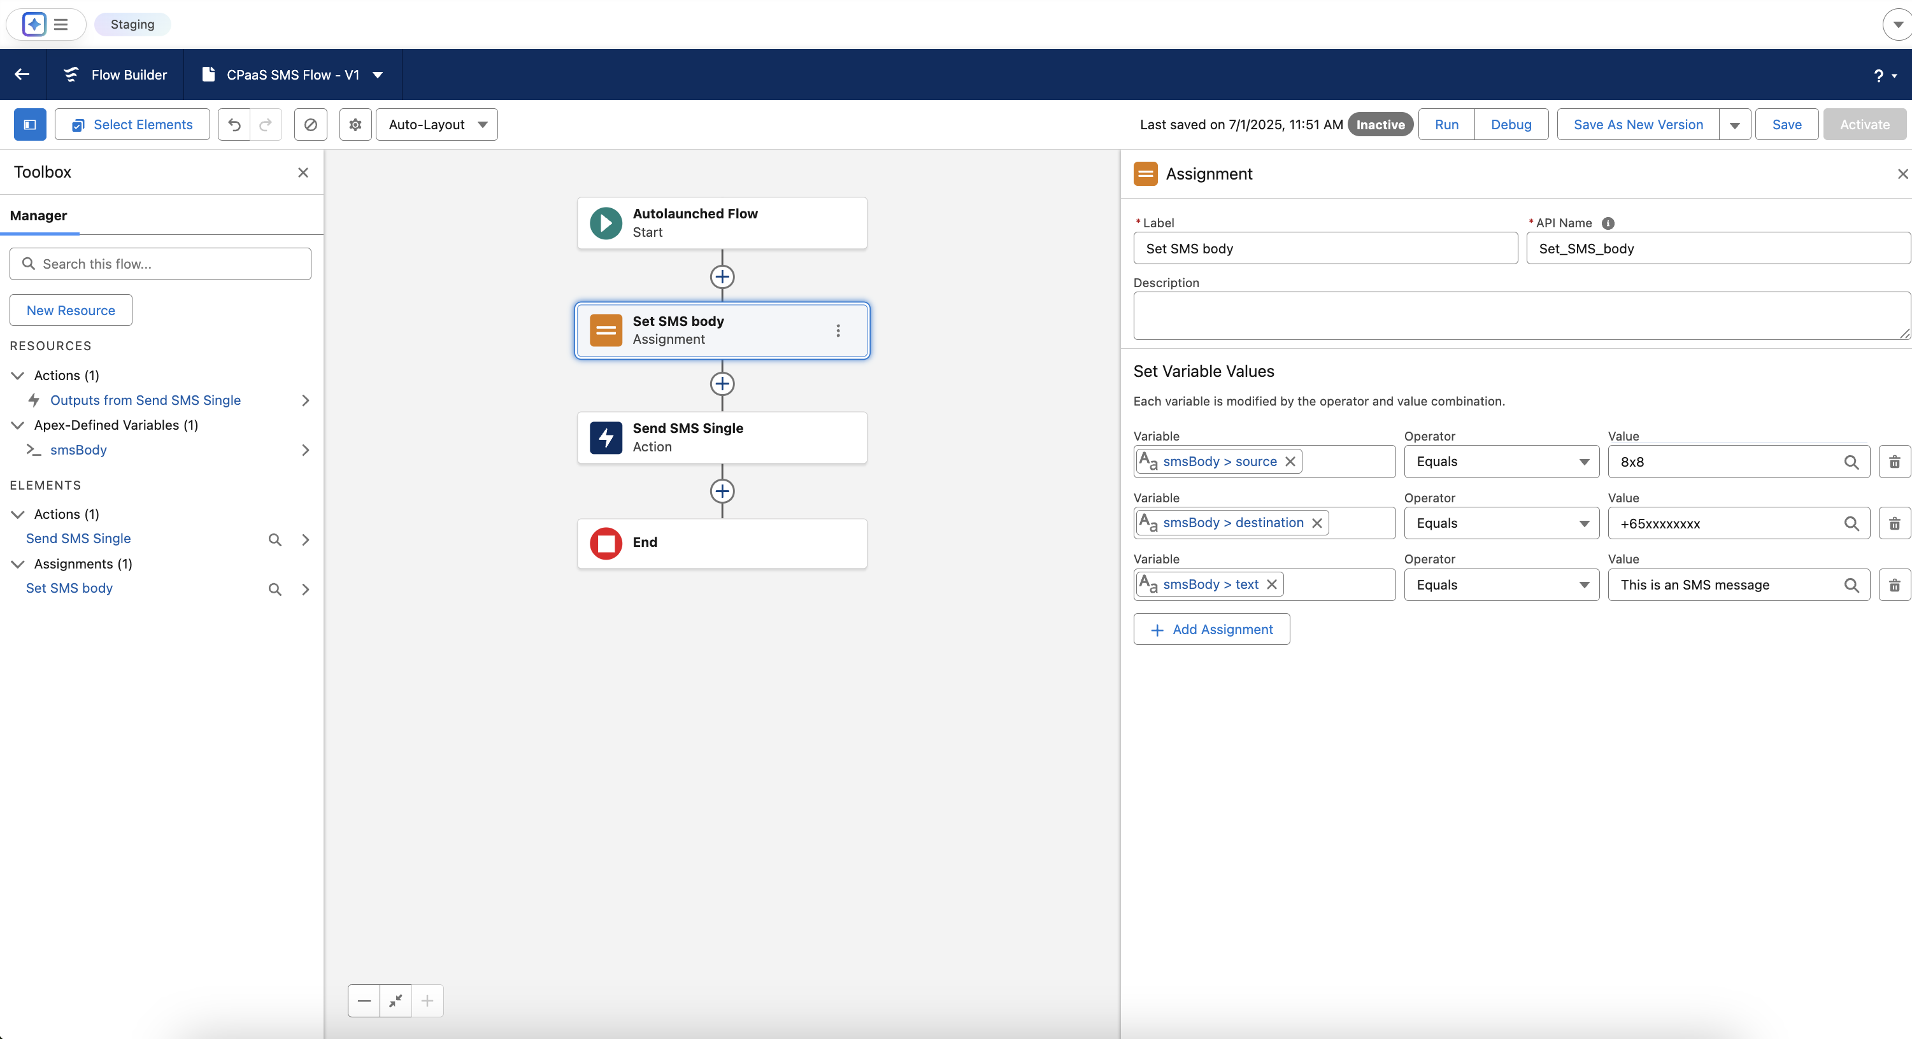
Task: Open Operator dropdown for smsBody source
Action: pos(1501,462)
